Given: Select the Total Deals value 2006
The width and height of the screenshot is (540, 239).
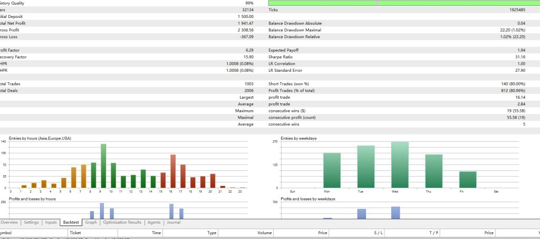Looking at the screenshot, I should click(x=249, y=91).
